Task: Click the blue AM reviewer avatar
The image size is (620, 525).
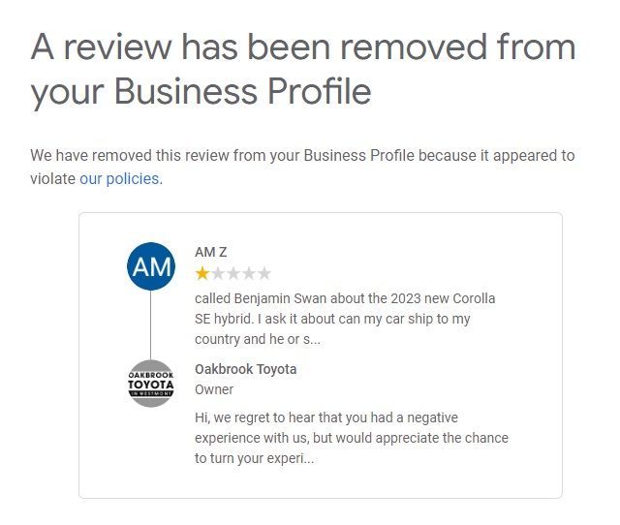Action: pyautogui.click(x=151, y=266)
